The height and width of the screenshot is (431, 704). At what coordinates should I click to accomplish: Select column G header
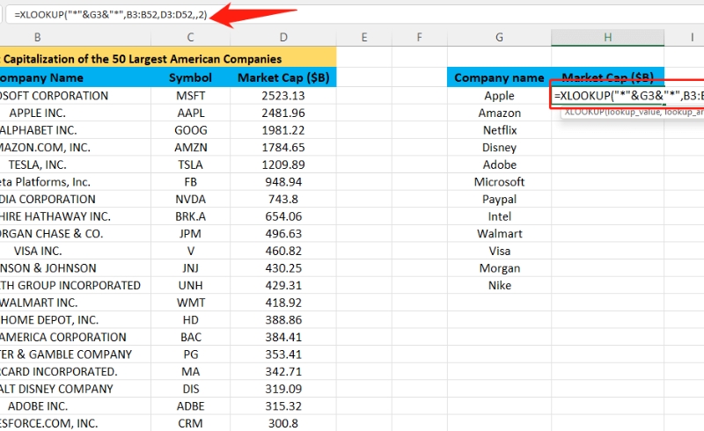pos(499,37)
